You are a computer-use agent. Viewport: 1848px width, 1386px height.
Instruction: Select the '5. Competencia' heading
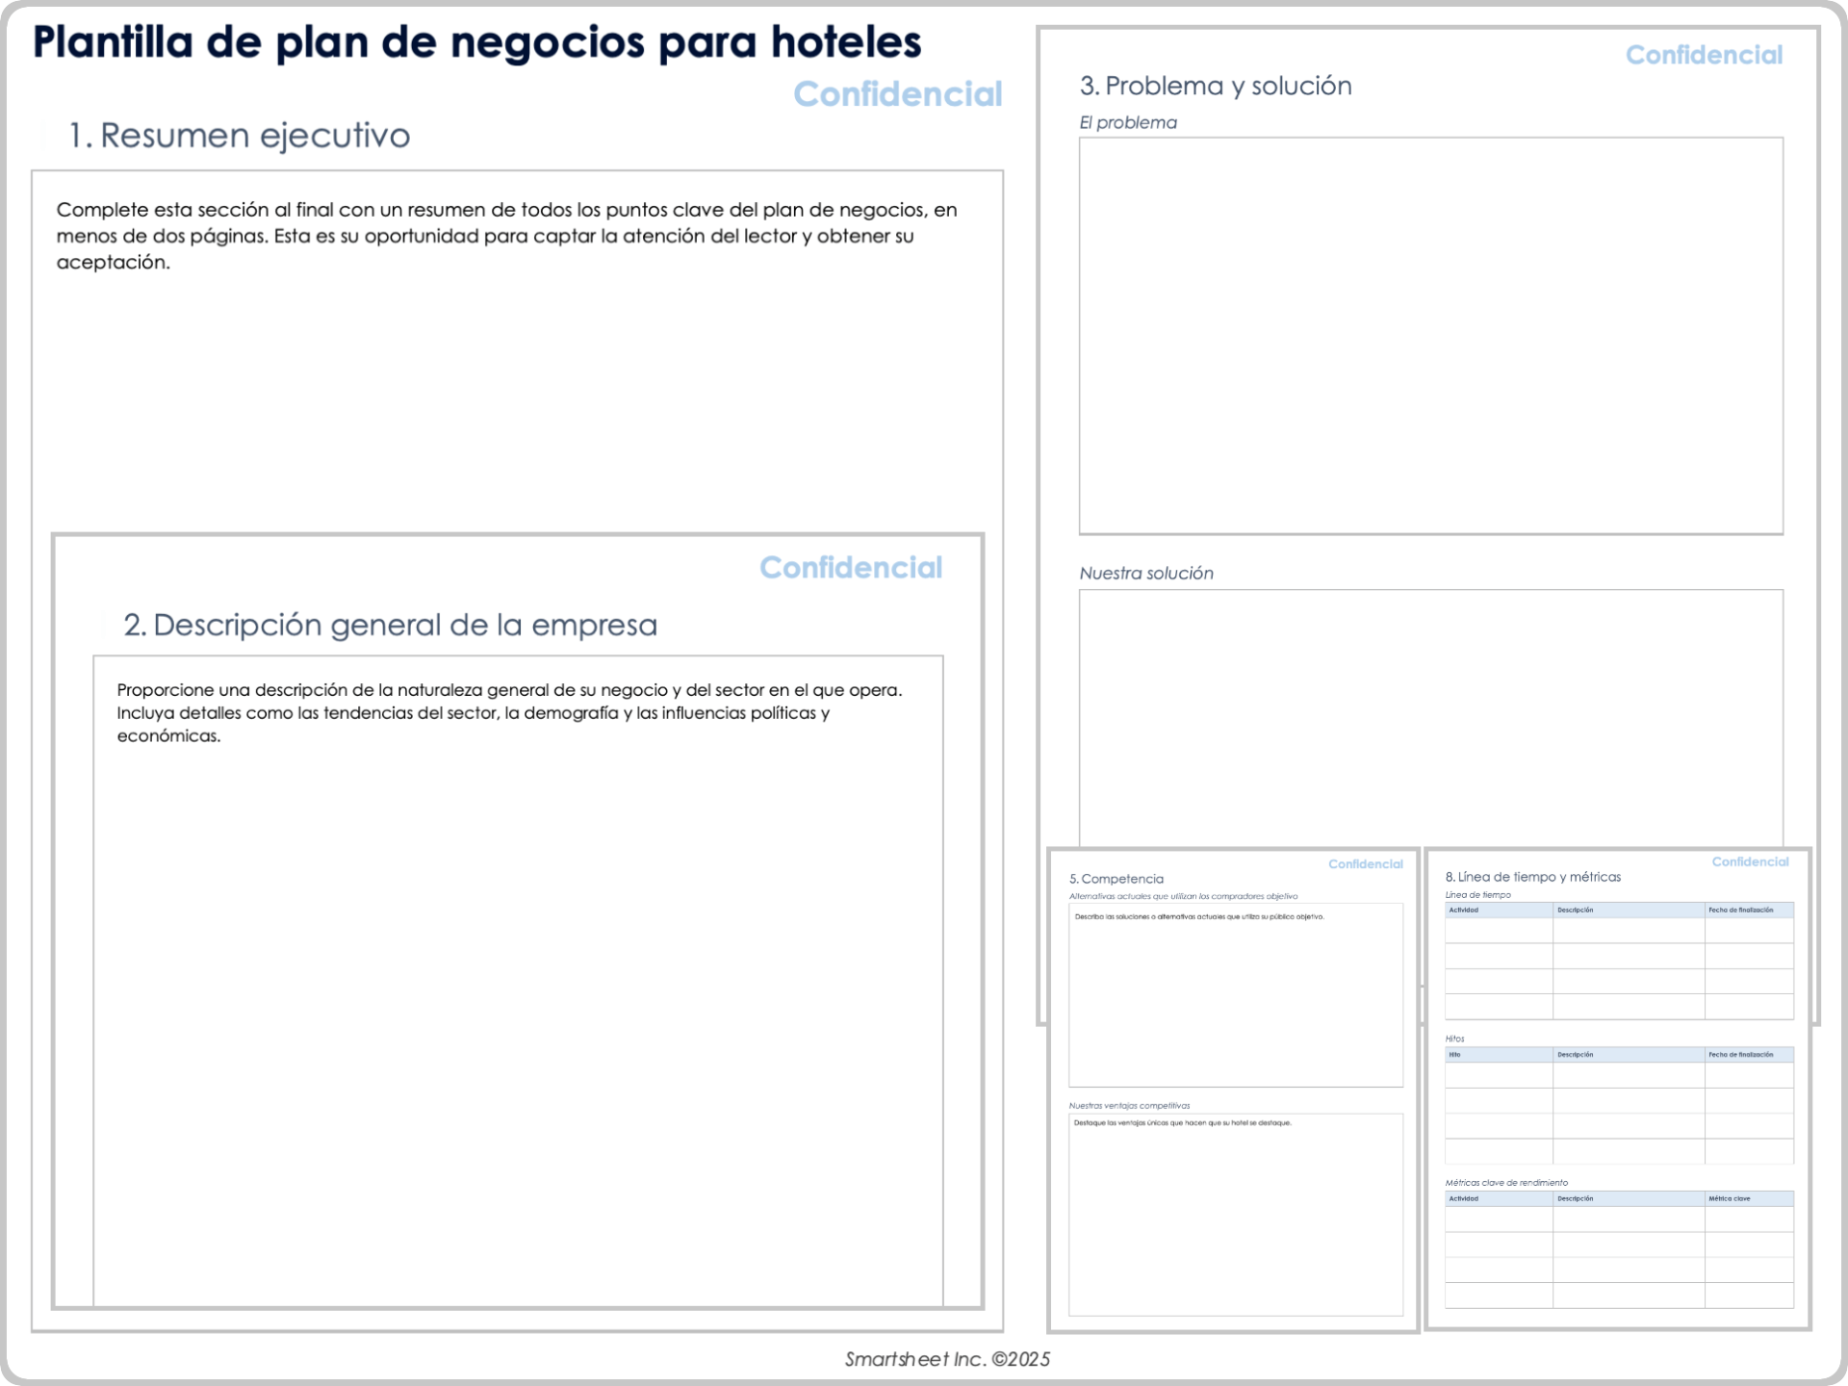(1116, 879)
